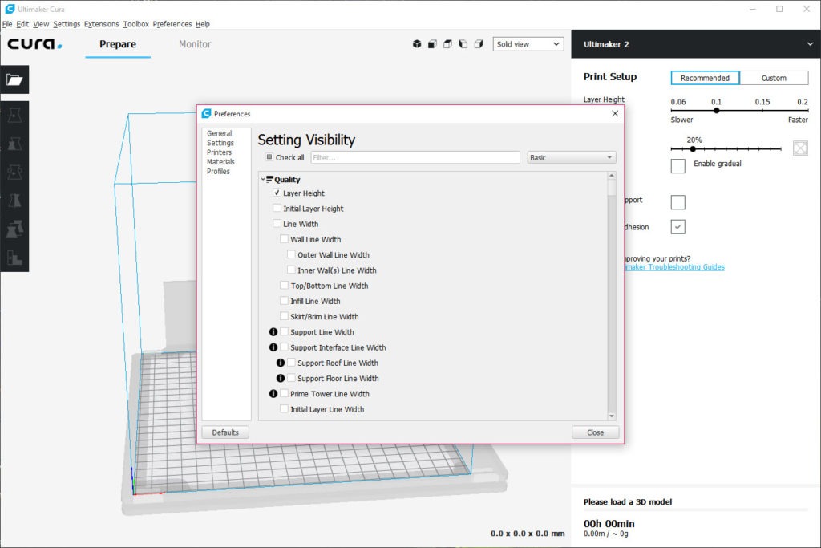Select the Move tool in the left toolbar
This screenshot has height=548, width=821.
click(x=14, y=115)
